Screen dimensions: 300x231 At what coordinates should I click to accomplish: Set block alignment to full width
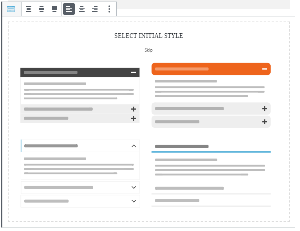[x=54, y=9]
